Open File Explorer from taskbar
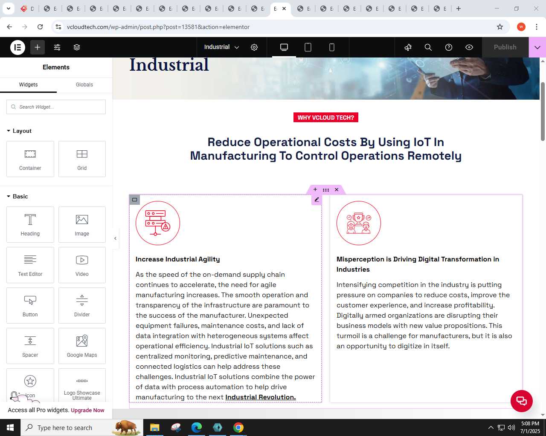Screen dimensions: 546x436 coord(154,427)
